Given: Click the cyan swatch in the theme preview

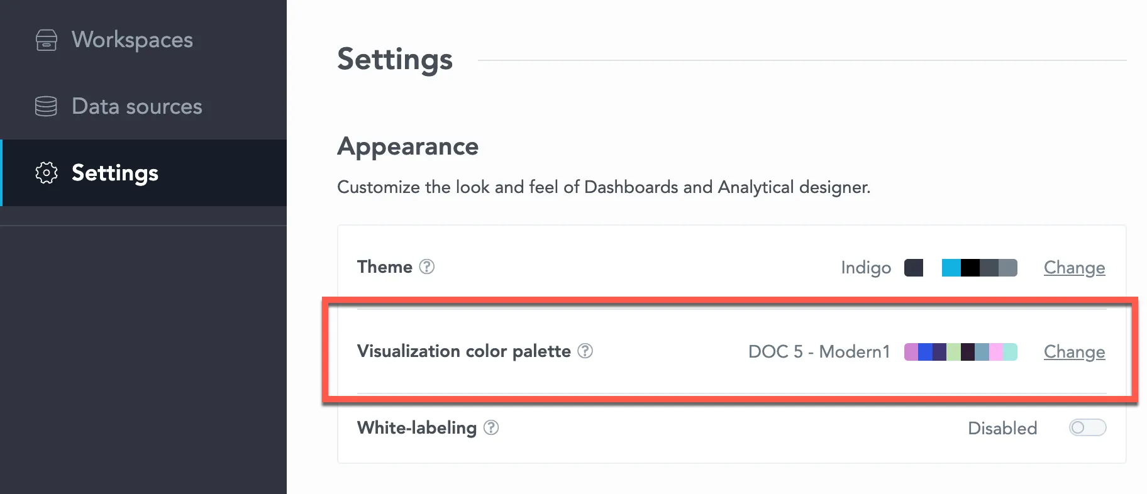Looking at the screenshot, I should (951, 267).
